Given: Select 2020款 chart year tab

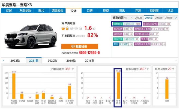Looking at the screenshot, I should 52,60.
